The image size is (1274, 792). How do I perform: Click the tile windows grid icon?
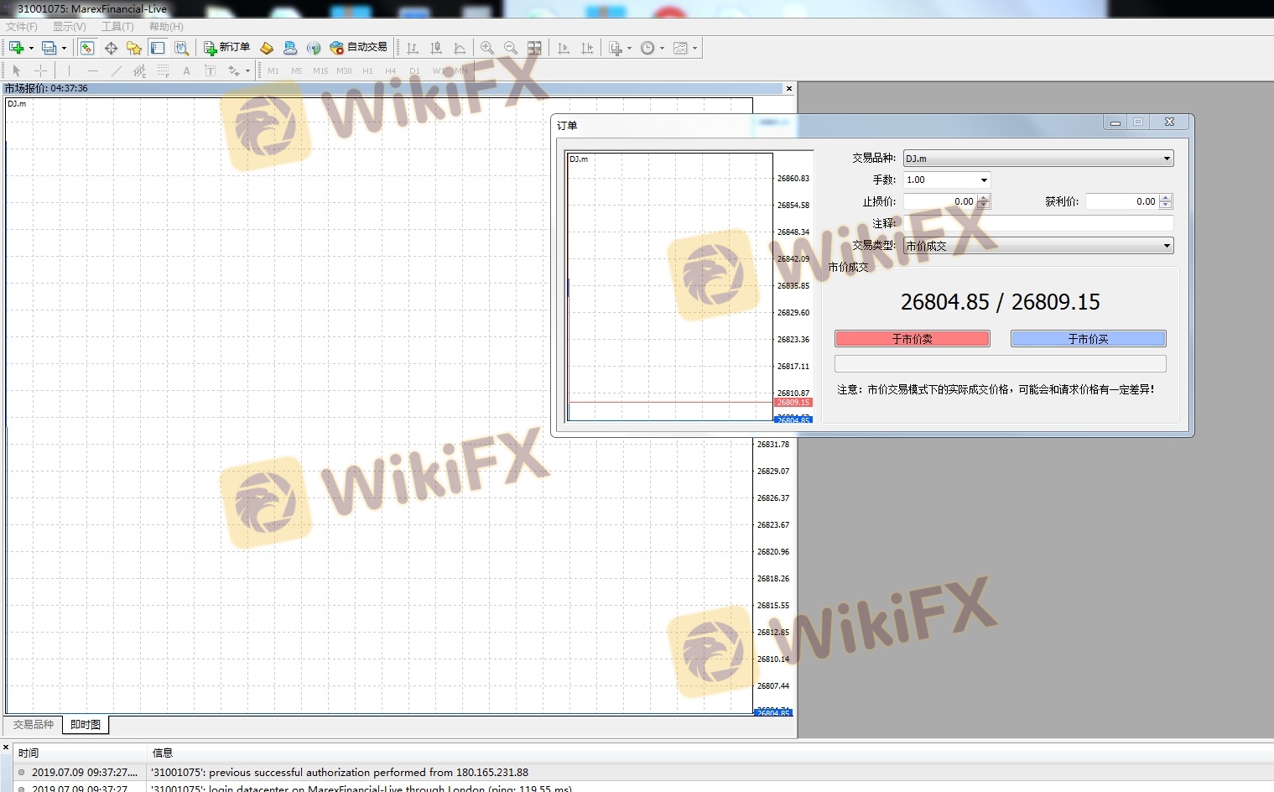(x=534, y=48)
